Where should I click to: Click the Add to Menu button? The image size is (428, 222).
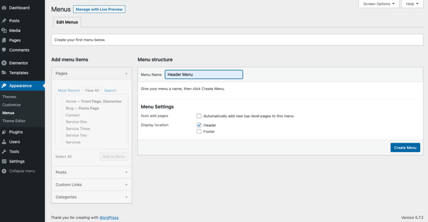pos(114,156)
